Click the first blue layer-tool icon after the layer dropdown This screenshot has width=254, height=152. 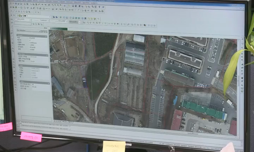pos(54,17)
